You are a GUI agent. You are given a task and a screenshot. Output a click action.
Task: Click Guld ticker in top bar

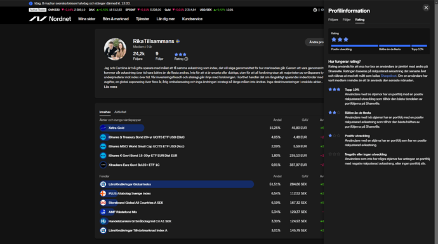(180, 10)
